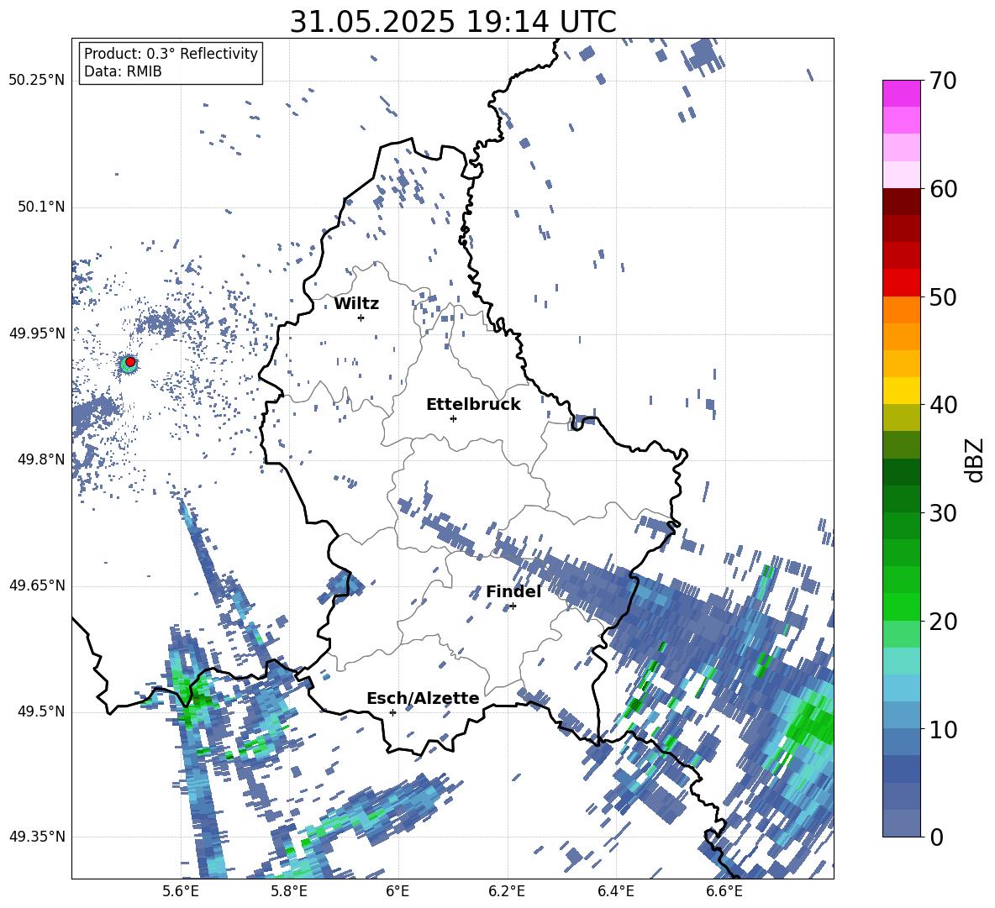Click the 49.35°N latitude tick label
Viewport: 995px width, 908px height.
pos(37,837)
